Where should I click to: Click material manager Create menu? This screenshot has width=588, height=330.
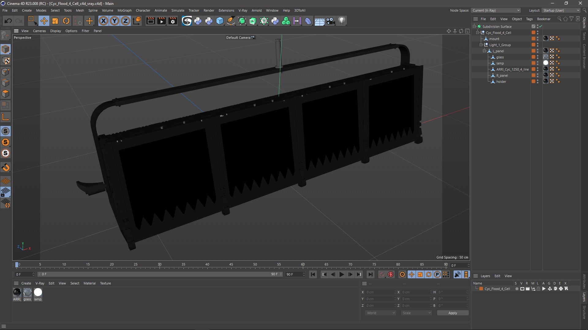tap(26, 283)
